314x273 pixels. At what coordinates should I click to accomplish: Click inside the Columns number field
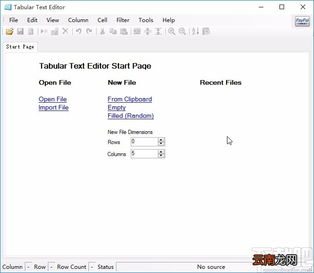click(x=144, y=154)
